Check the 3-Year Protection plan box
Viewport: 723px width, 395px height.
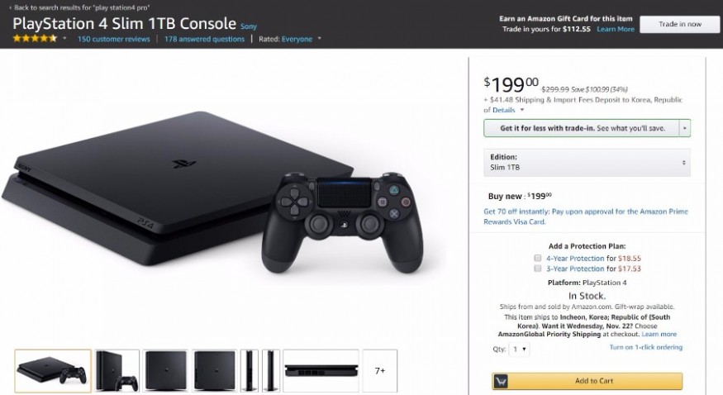click(x=538, y=269)
